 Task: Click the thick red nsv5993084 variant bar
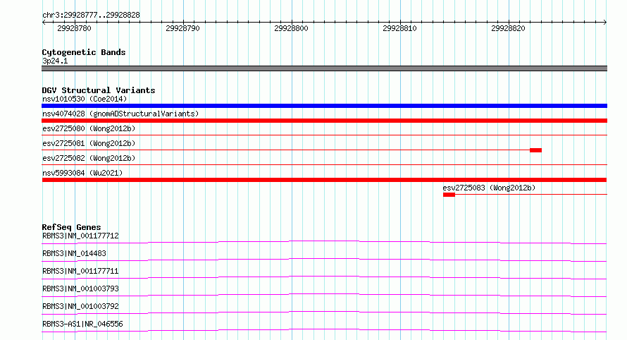(324, 180)
